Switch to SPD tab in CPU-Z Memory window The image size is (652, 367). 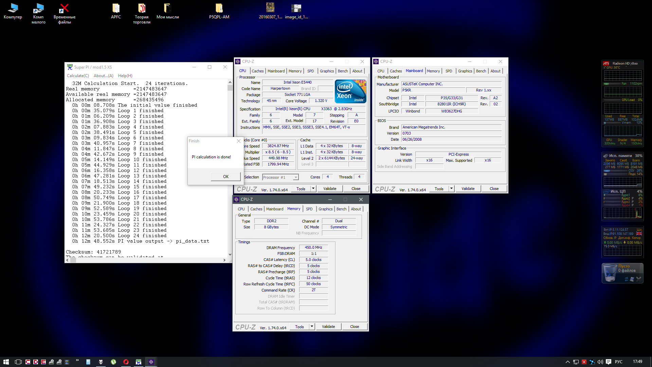click(309, 209)
